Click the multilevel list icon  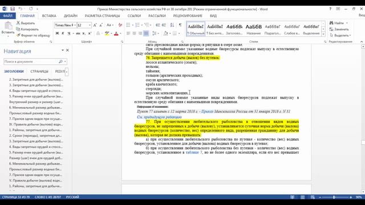(x=147, y=25)
